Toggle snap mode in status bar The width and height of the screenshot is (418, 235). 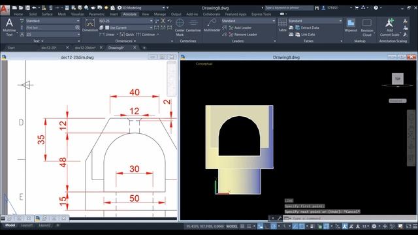point(249,227)
